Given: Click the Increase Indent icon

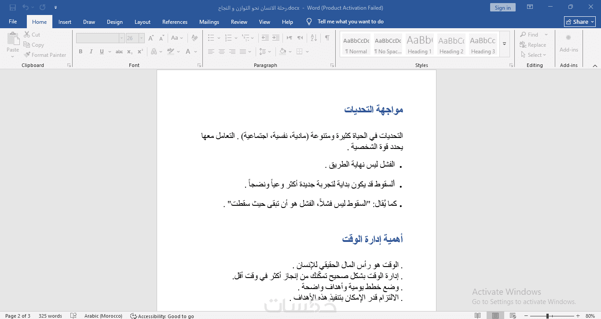Looking at the screenshot, I should coord(276,38).
